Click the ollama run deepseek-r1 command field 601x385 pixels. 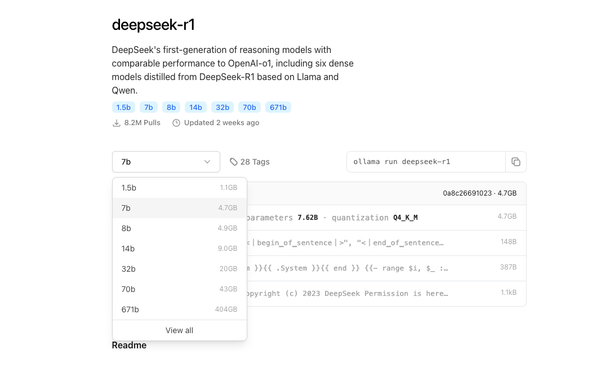click(426, 162)
